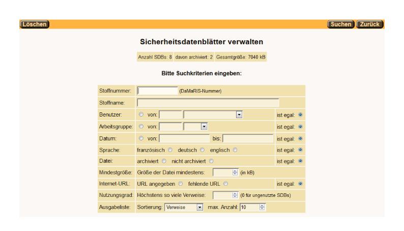Image resolution: width=404 pixels, height=231 pixels.
Task: Select 'ist egal' for Benutzer
Action: click(x=300, y=115)
